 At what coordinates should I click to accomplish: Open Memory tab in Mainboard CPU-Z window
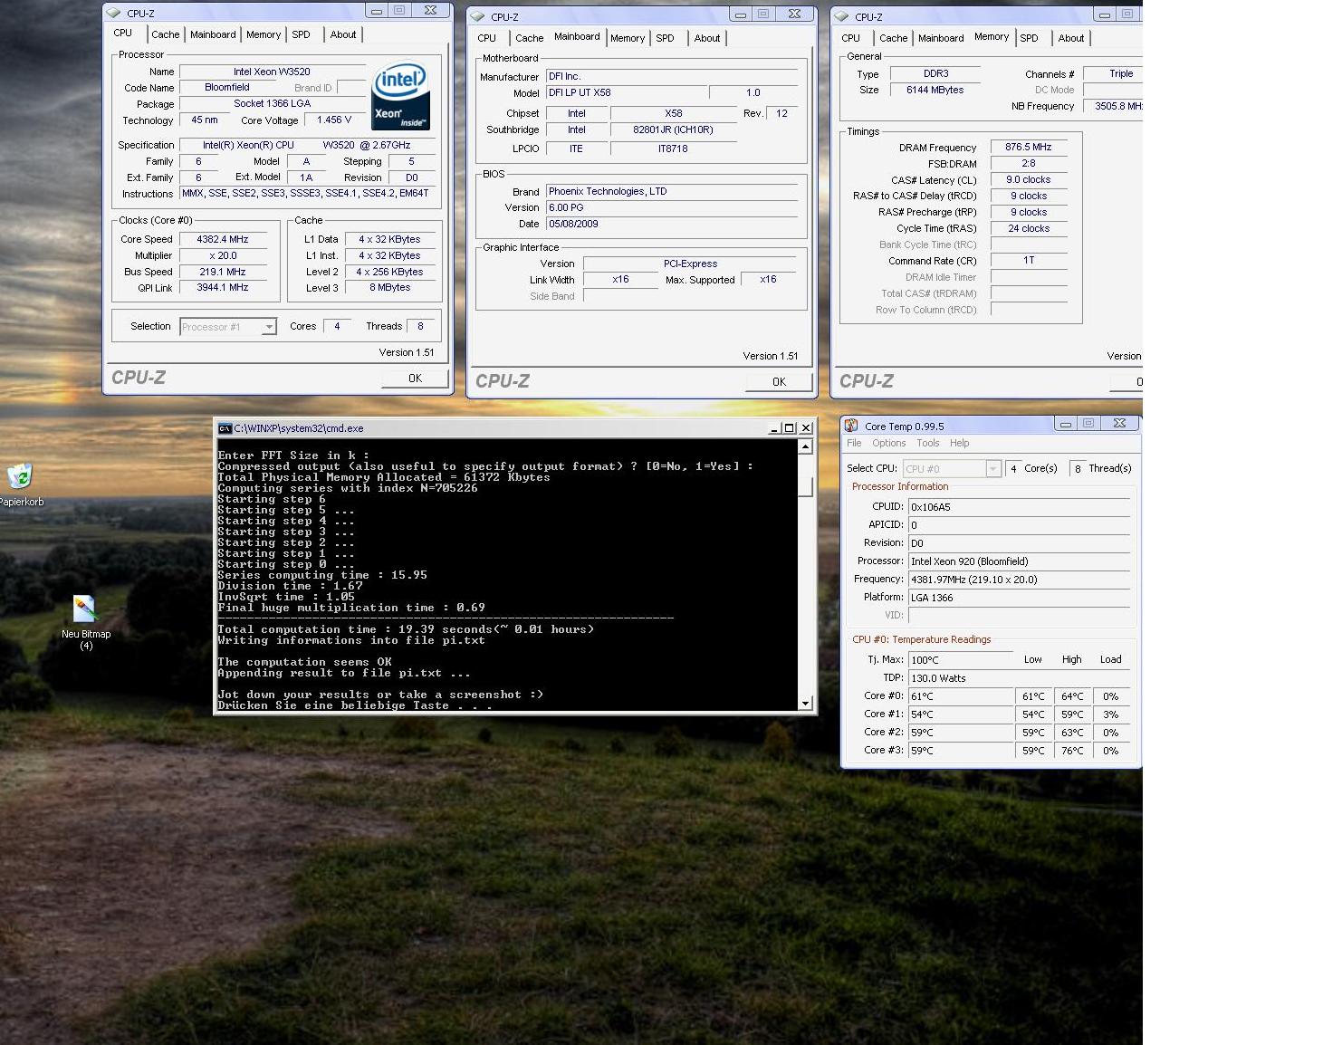point(628,38)
